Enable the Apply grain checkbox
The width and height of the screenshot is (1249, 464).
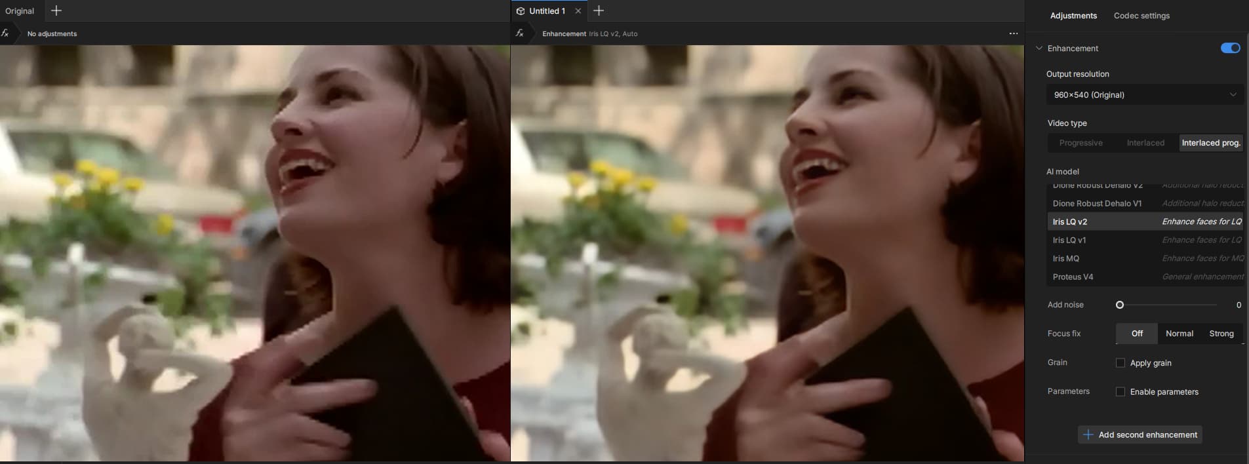tap(1120, 363)
